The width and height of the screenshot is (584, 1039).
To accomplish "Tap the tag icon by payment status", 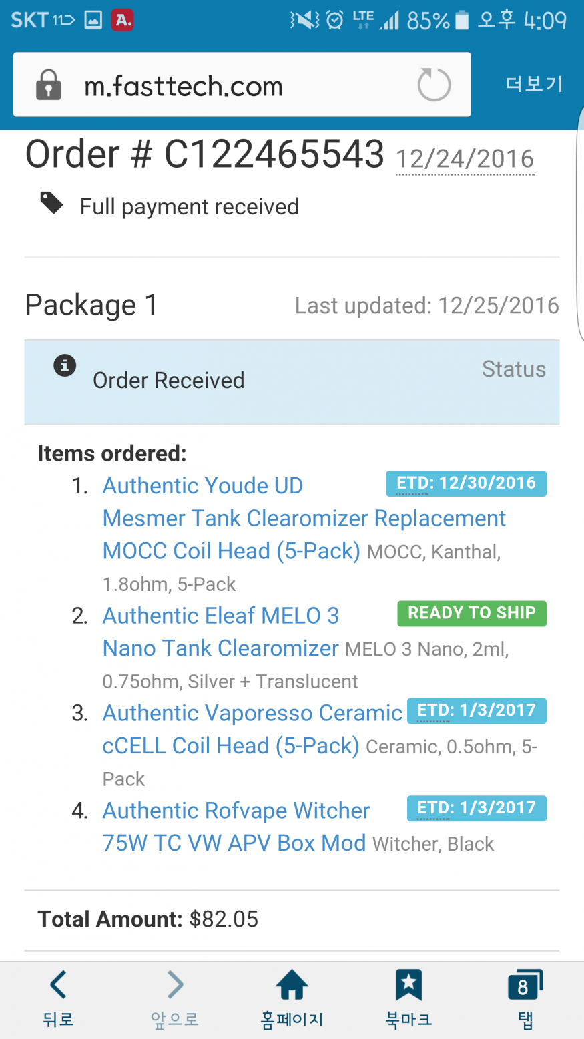I will click(51, 203).
